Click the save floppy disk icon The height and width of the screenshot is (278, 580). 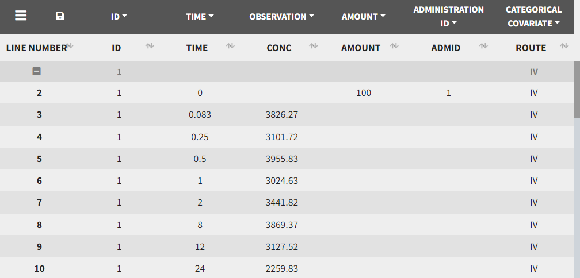tap(60, 16)
